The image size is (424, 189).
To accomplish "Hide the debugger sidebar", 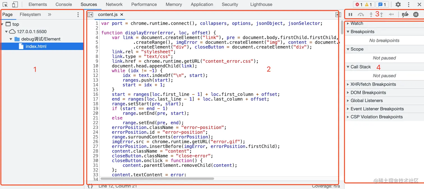I will (338, 15).
